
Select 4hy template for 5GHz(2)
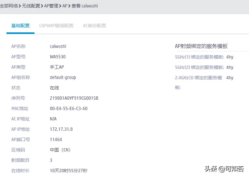pyautogui.click(x=230, y=67)
